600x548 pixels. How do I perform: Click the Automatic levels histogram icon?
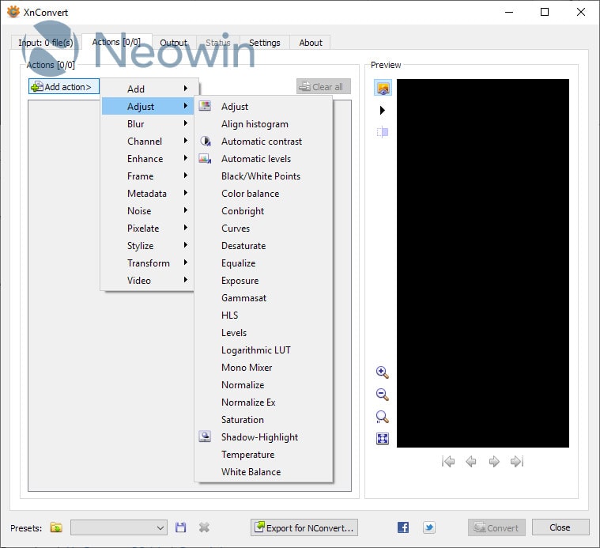(205, 158)
